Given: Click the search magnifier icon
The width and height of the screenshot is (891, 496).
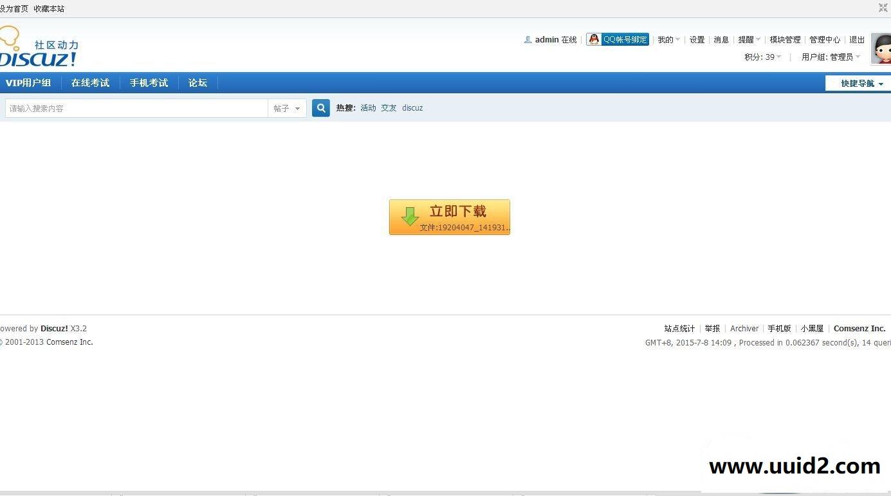Looking at the screenshot, I should [320, 107].
